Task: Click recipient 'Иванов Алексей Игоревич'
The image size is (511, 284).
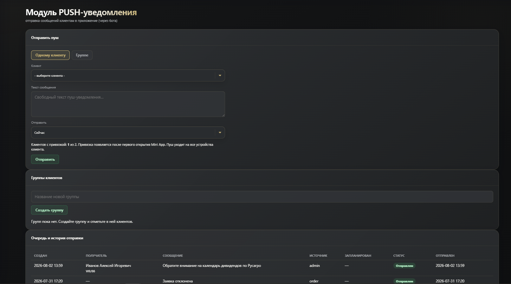Action: (108, 266)
